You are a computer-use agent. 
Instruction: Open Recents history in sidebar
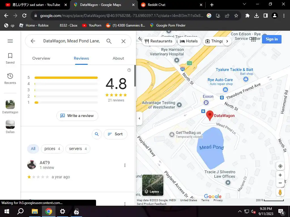[10, 79]
